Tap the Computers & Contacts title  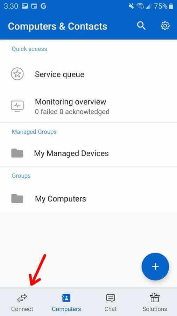click(x=58, y=26)
